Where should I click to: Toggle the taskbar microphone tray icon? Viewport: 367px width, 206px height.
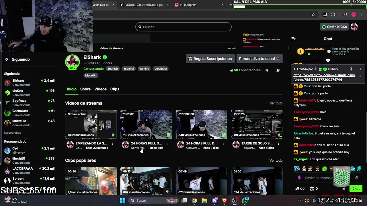pos(314,201)
